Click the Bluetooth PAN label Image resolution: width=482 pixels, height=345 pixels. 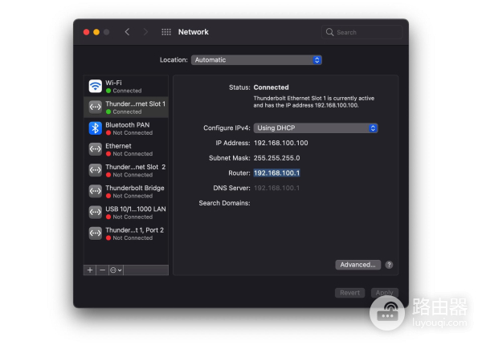127,125
